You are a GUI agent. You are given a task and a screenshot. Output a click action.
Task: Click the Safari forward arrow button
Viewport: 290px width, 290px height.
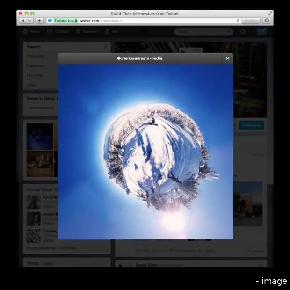pyautogui.click(x=29, y=21)
